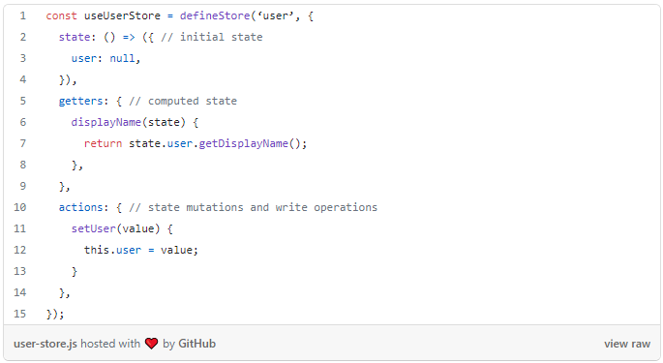Click the red heart icon in footer
The height and width of the screenshot is (363, 663).
[151, 344]
